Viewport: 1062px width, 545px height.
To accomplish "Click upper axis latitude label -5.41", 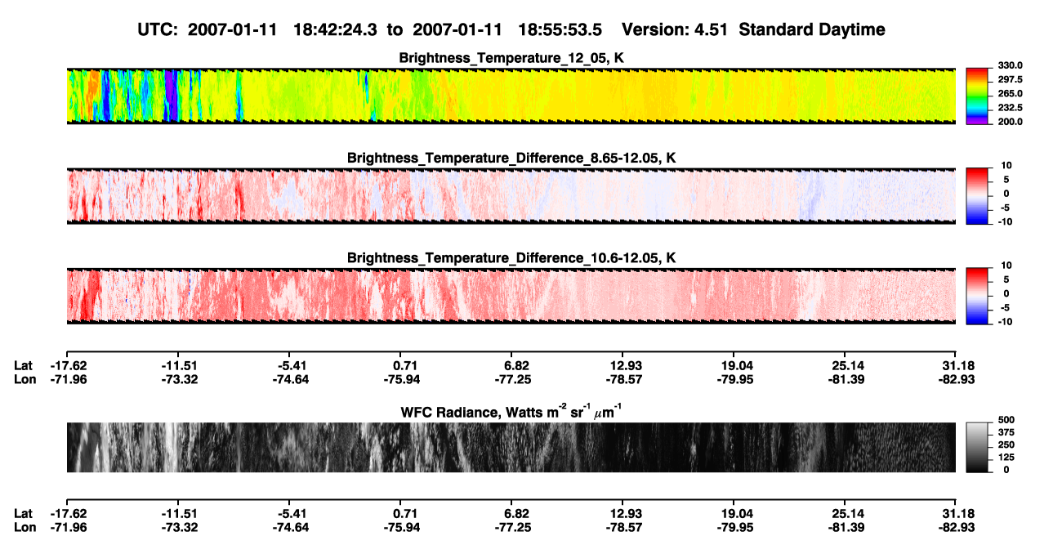I will [289, 365].
